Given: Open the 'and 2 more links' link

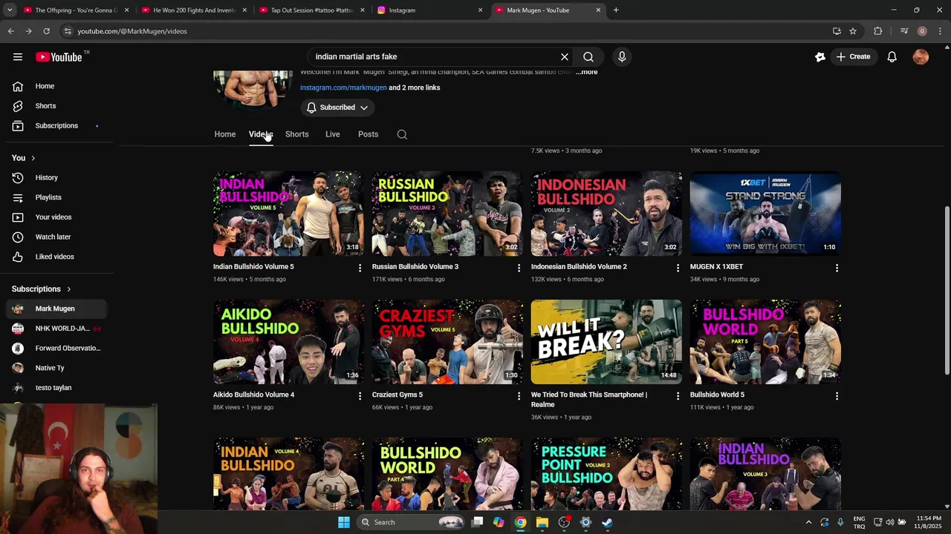Looking at the screenshot, I should pyautogui.click(x=415, y=88).
